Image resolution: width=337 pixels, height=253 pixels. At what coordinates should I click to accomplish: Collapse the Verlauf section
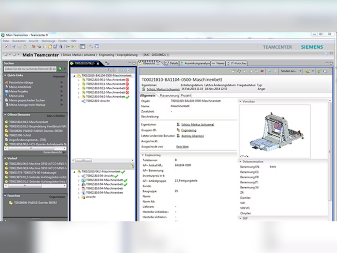(5, 158)
